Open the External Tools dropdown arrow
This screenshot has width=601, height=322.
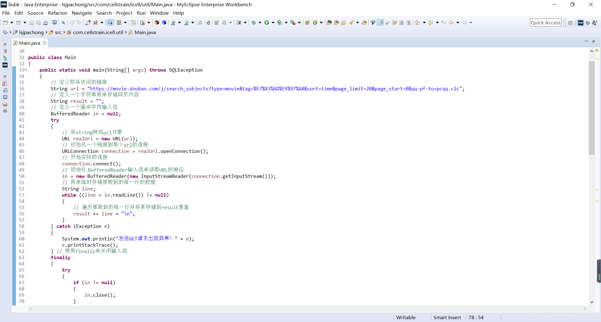click(x=299, y=23)
